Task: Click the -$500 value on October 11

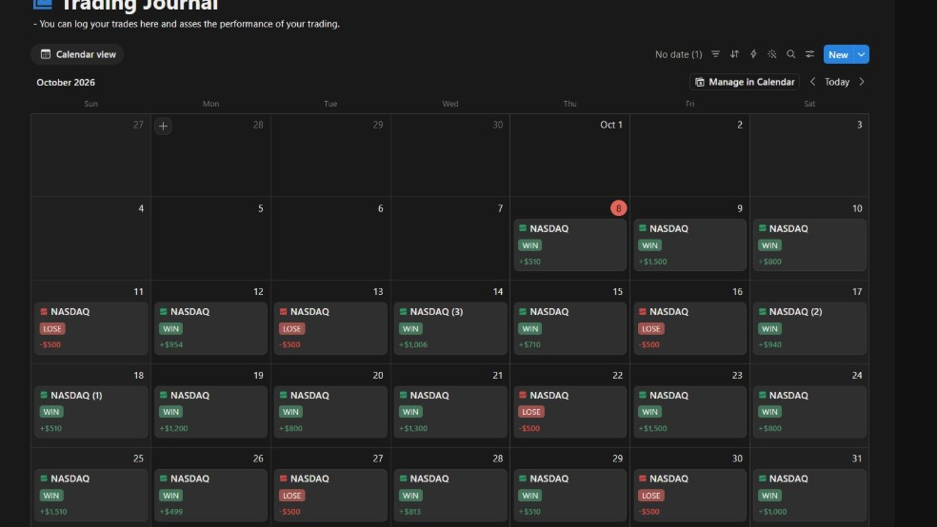Action: (50, 345)
